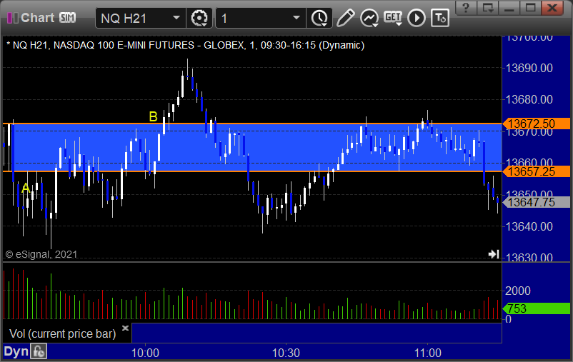Open the GET studies dropdown

point(393,18)
